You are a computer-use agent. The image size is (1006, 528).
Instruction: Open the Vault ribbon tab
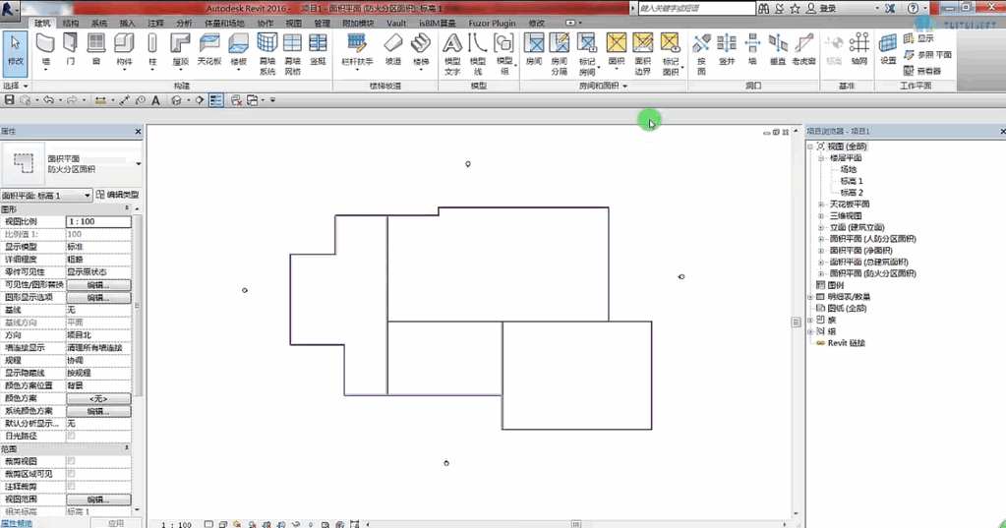coord(396,23)
